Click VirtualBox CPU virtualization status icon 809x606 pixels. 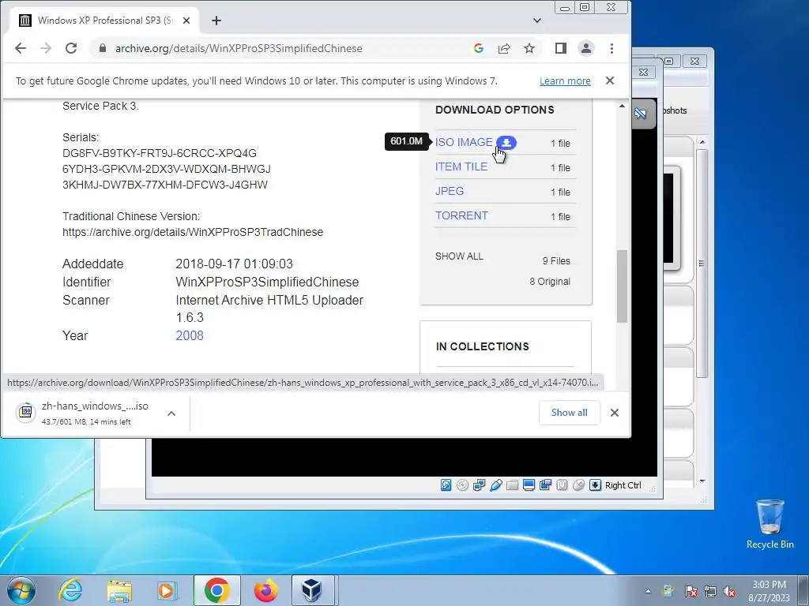pyautogui.click(x=563, y=485)
